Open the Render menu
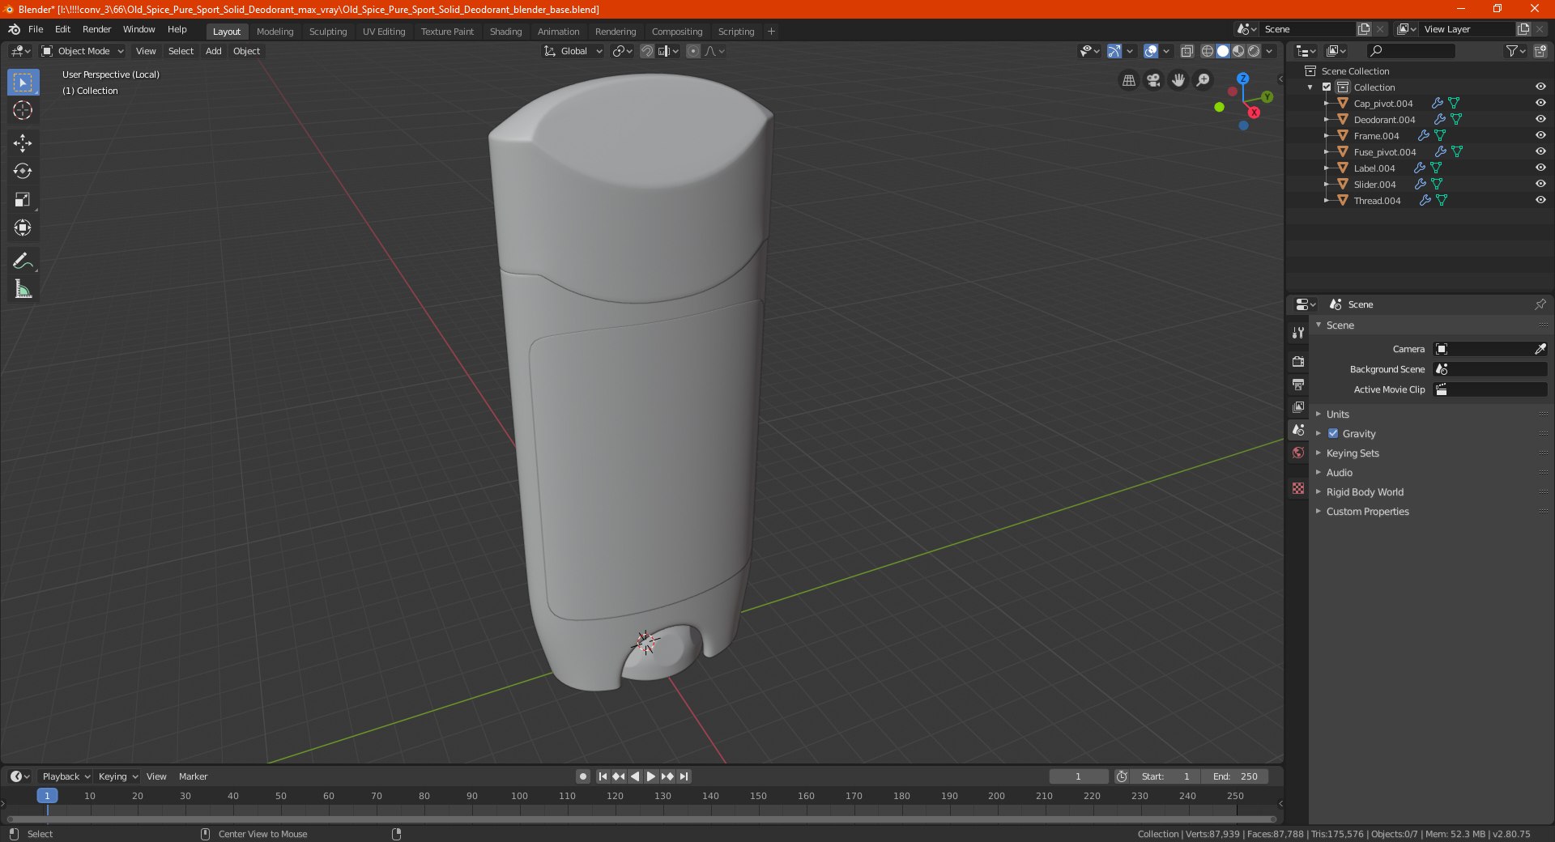Viewport: 1555px width, 842px height. [x=96, y=29]
